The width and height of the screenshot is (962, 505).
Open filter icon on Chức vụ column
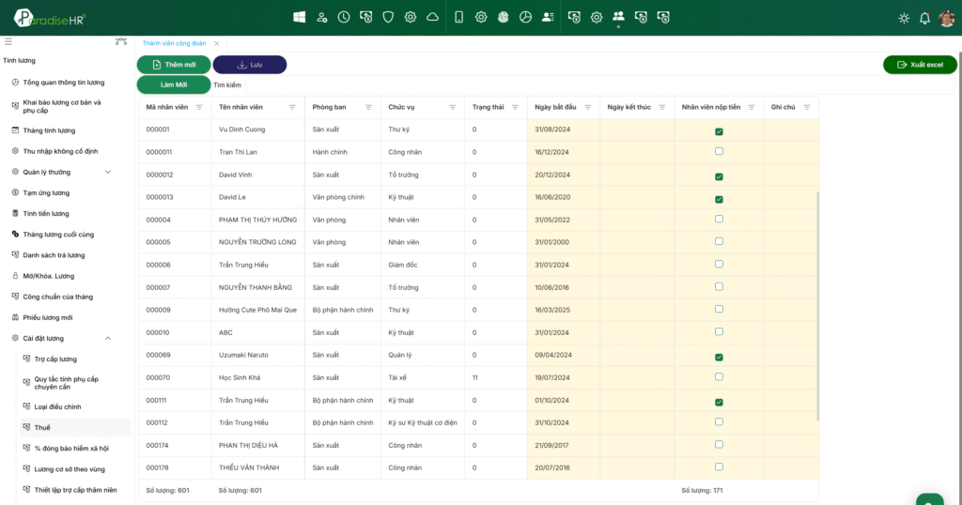[452, 107]
